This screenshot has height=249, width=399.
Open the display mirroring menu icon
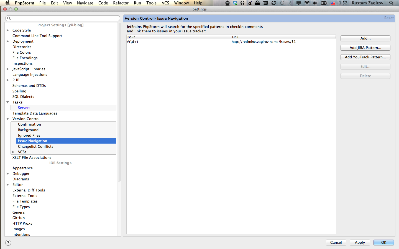(x=298, y=3)
